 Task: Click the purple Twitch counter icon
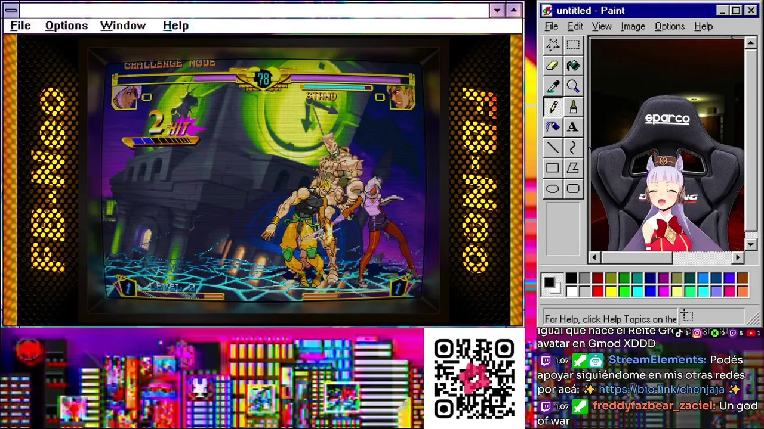coord(732,334)
